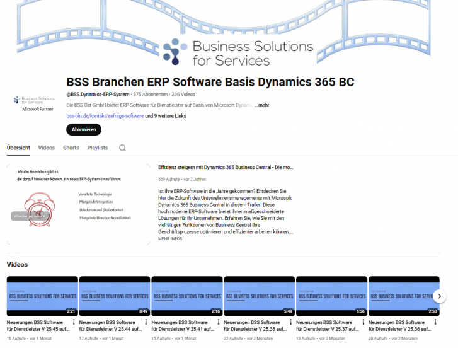Click the channel title BSS Branchen ERP Software
Viewport: 458px width, 348px height.
pos(210,82)
